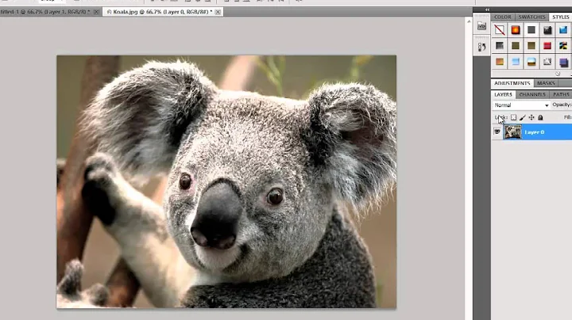Click the canvas scrollbar up arrow

click(469, 21)
